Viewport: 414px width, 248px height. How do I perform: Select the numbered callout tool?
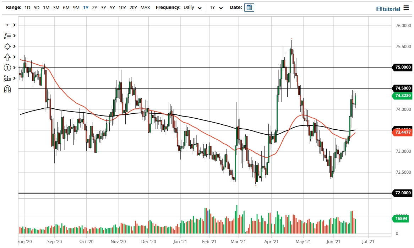7,68
